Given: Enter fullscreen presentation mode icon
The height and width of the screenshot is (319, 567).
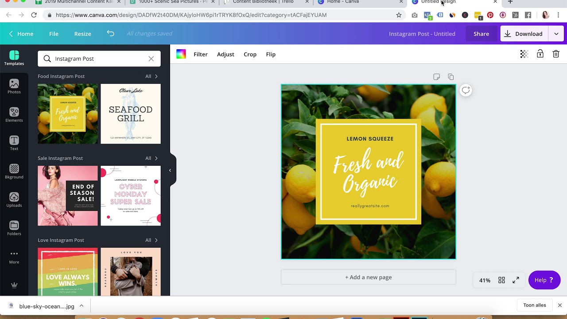Looking at the screenshot, I should coord(516,280).
